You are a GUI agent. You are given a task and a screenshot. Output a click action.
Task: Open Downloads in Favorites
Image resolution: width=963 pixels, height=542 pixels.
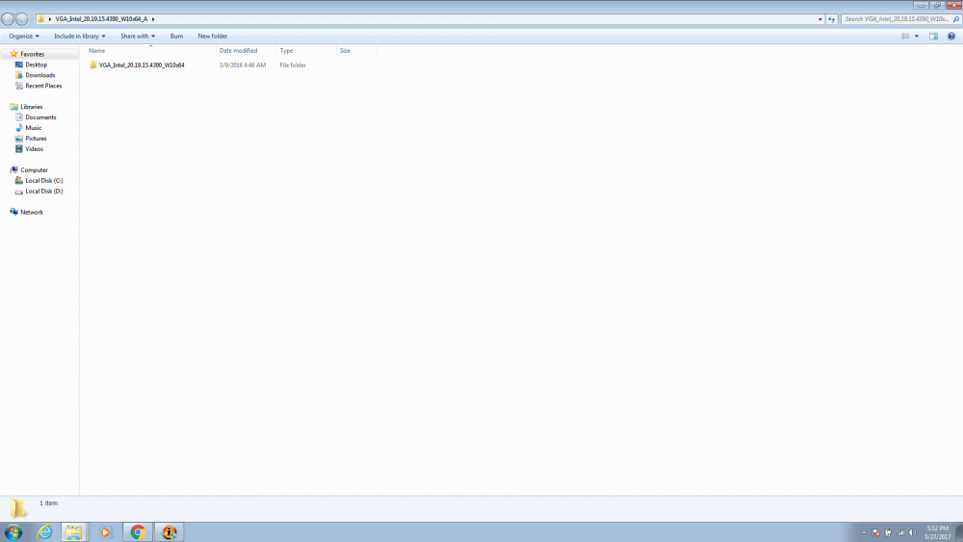pos(39,75)
